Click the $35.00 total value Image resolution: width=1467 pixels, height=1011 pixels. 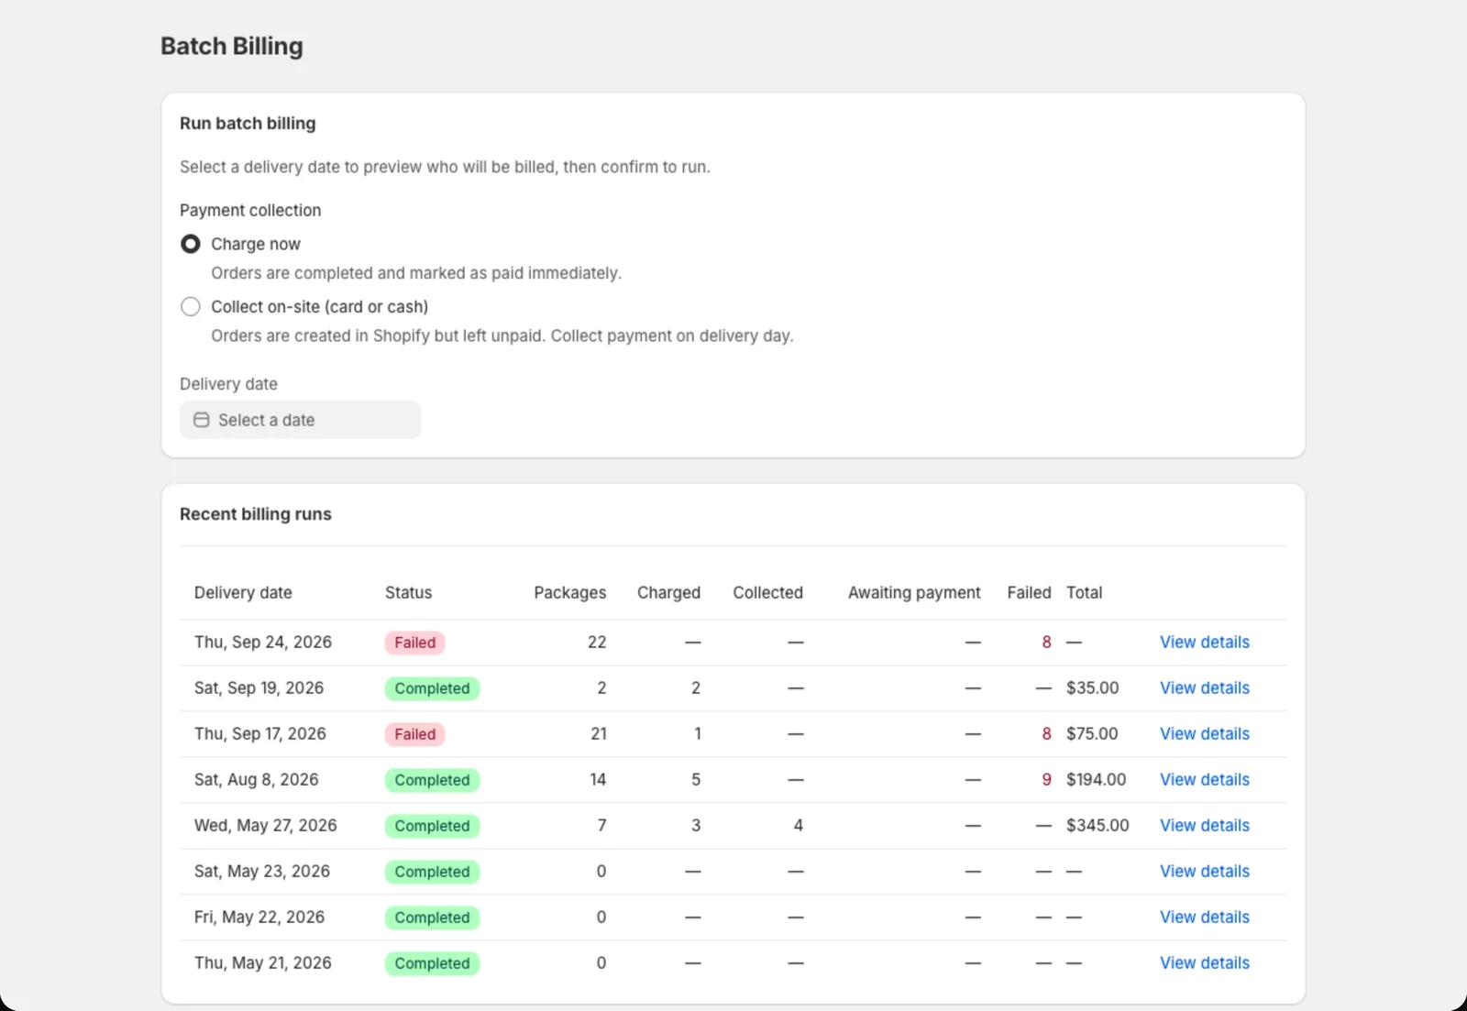pos(1092,688)
